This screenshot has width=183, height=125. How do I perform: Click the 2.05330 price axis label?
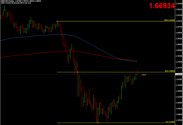(x=179, y=15)
